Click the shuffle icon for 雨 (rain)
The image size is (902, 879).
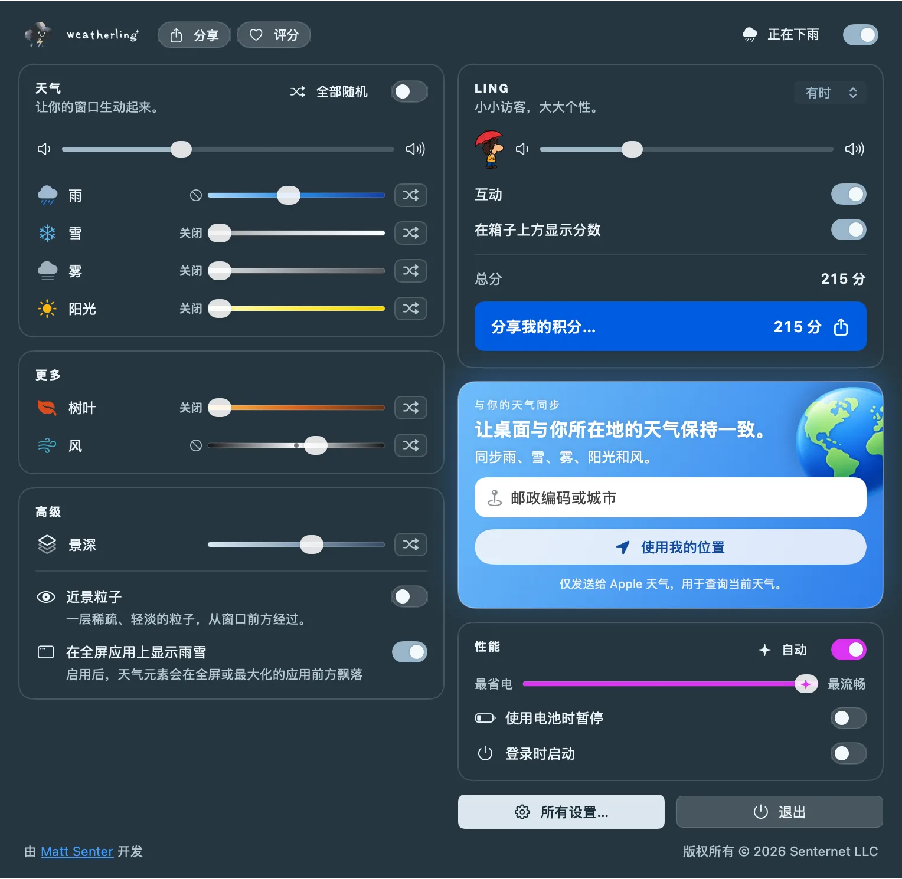[411, 195]
